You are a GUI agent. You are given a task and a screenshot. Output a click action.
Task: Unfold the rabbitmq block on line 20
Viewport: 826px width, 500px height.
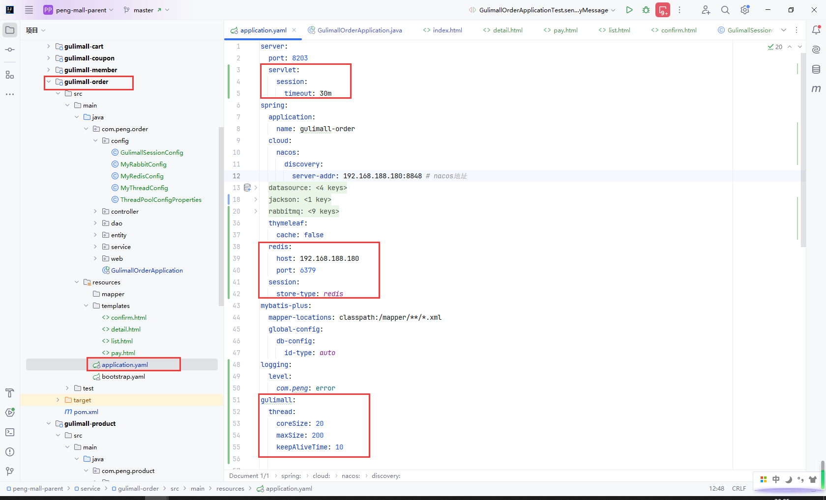pyautogui.click(x=256, y=211)
